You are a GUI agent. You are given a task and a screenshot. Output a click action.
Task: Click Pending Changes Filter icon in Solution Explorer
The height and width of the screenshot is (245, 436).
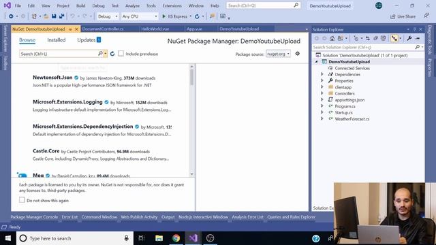[356, 38]
